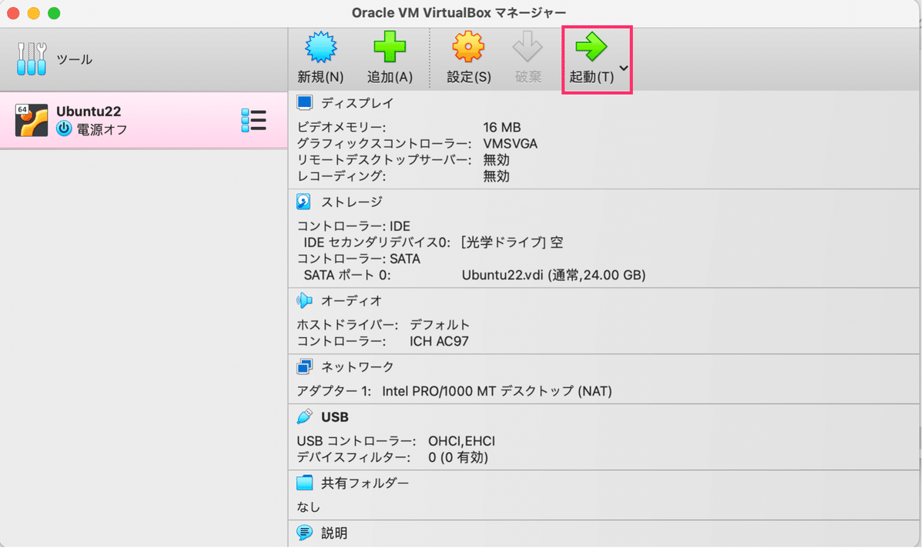Viewport: 924px width, 548px height.
Task: Open the dropdown arrow beside 起動(T)
Action: (624, 68)
